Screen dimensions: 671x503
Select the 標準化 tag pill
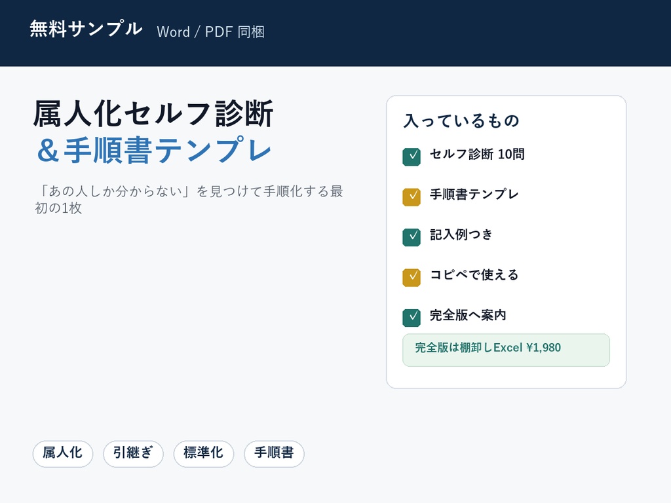pyautogui.click(x=204, y=453)
